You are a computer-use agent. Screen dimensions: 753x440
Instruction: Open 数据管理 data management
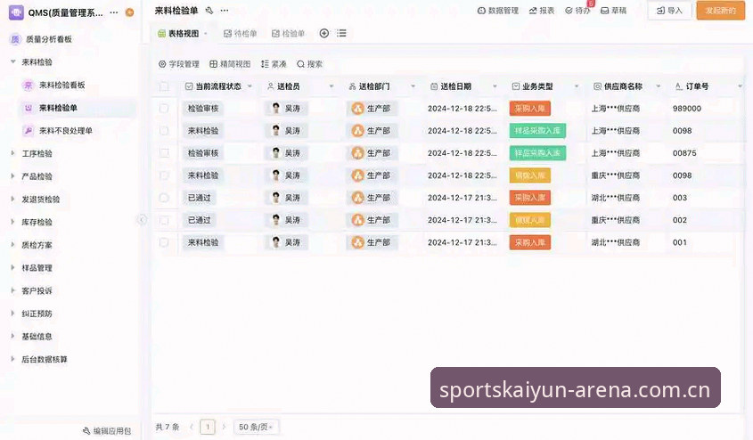pyautogui.click(x=498, y=11)
